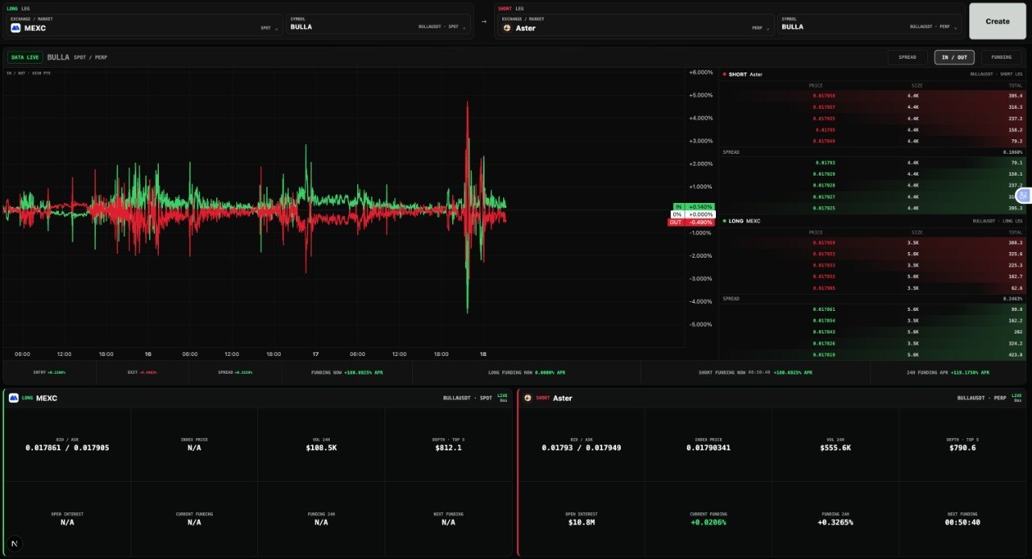This screenshot has width=1032, height=559.
Task: Click the +6.000% y-axis label
Action: coord(701,72)
